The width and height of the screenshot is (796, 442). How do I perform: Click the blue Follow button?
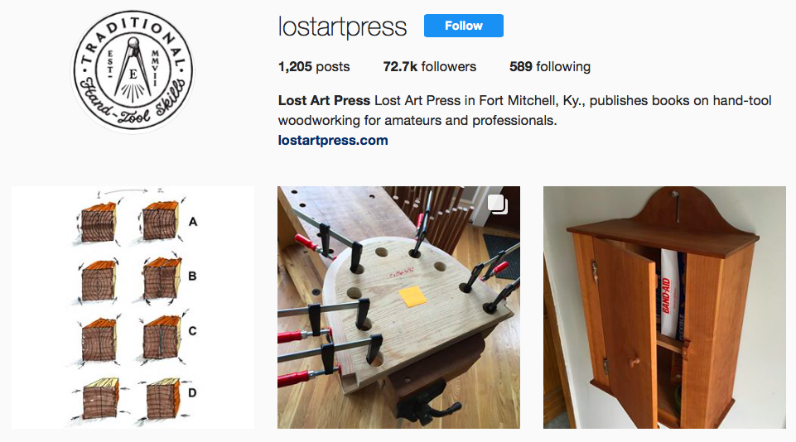(464, 26)
